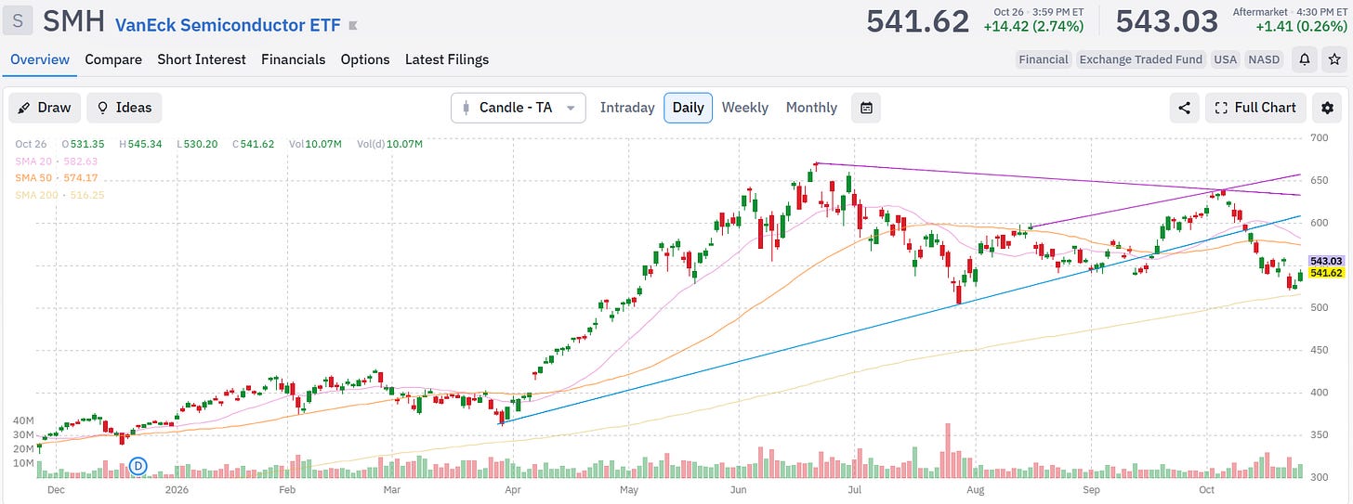Open the Options tab
Image resolution: width=1353 pixels, height=504 pixels.
(365, 59)
